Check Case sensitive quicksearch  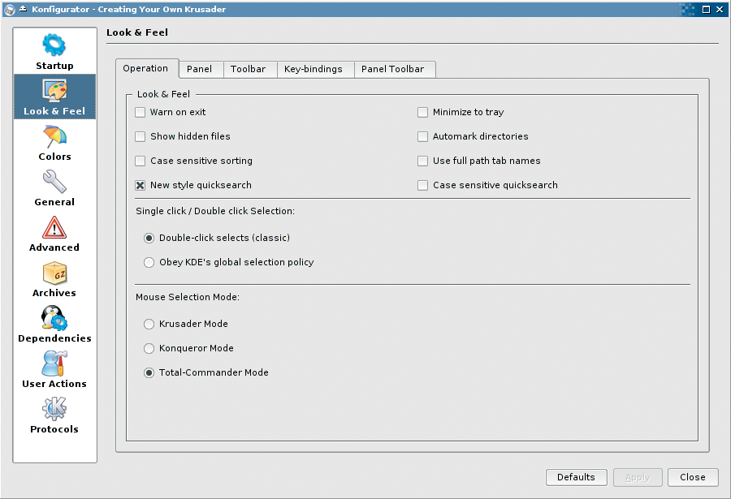[423, 186]
